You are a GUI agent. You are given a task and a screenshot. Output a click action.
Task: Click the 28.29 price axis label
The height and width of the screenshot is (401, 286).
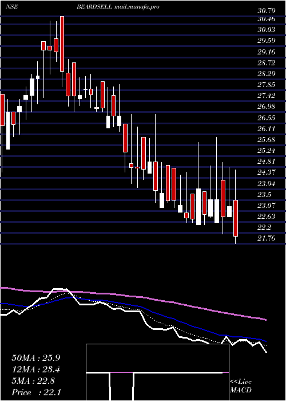[x=267, y=74]
